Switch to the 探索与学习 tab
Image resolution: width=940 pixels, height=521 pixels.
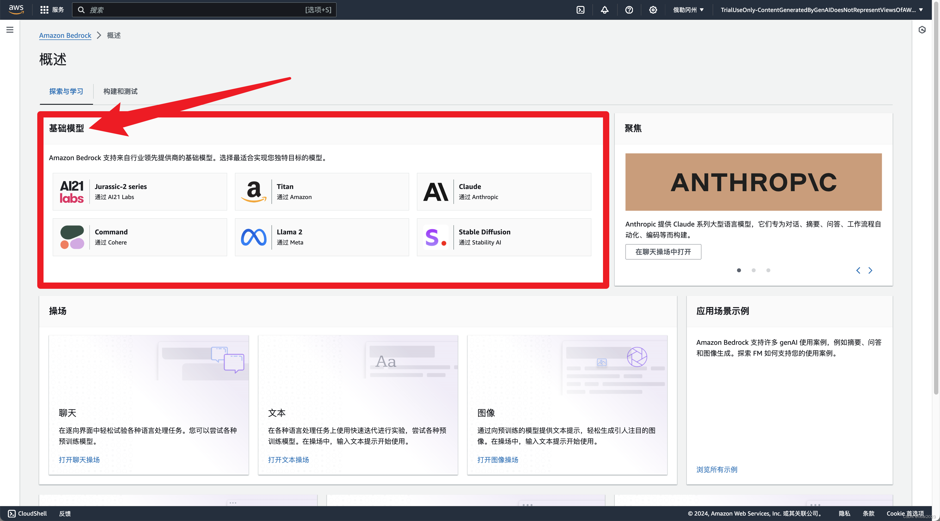pyautogui.click(x=66, y=91)
